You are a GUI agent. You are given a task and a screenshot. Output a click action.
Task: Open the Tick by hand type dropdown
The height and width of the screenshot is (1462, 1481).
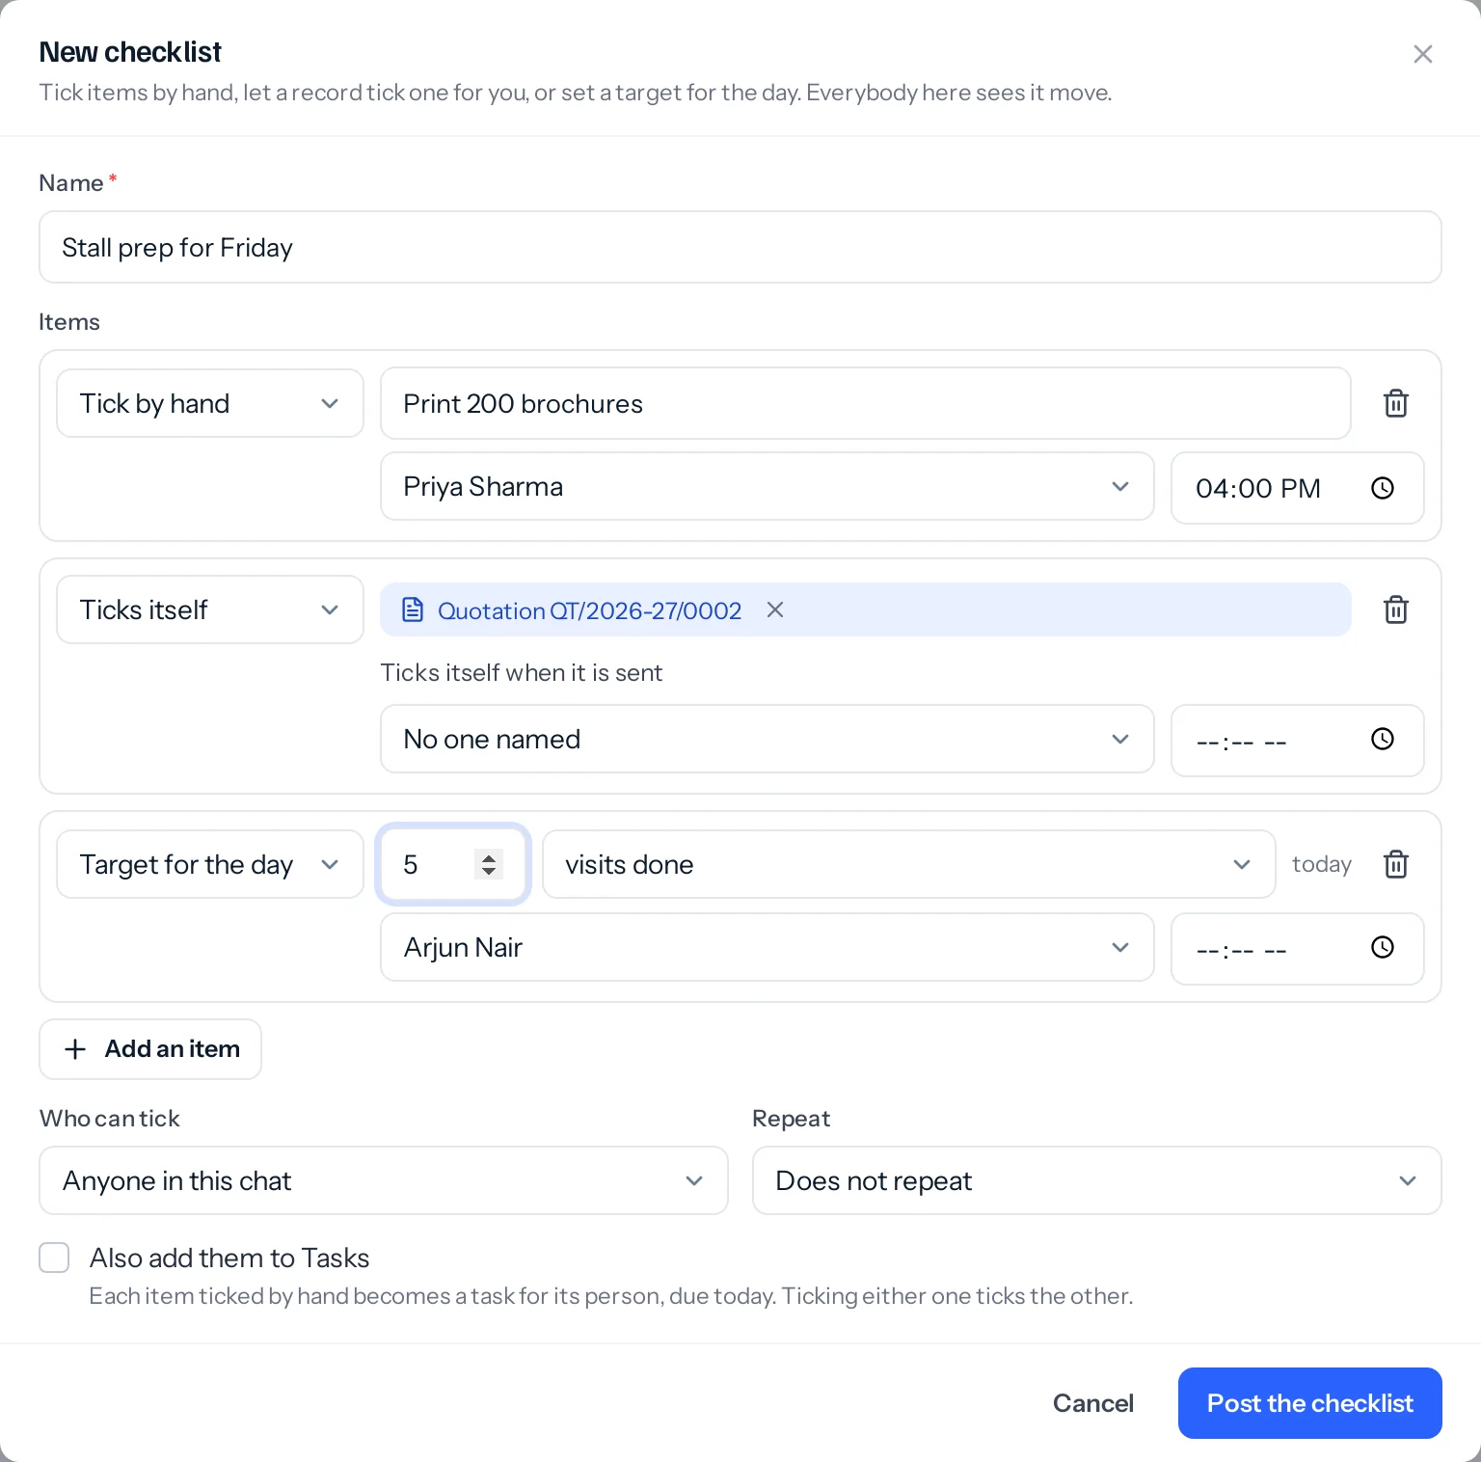tap(210, 403)
